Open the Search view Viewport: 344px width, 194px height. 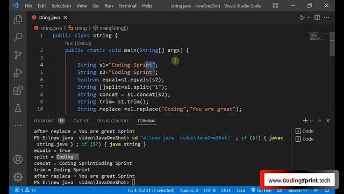[x=18, y=37]
